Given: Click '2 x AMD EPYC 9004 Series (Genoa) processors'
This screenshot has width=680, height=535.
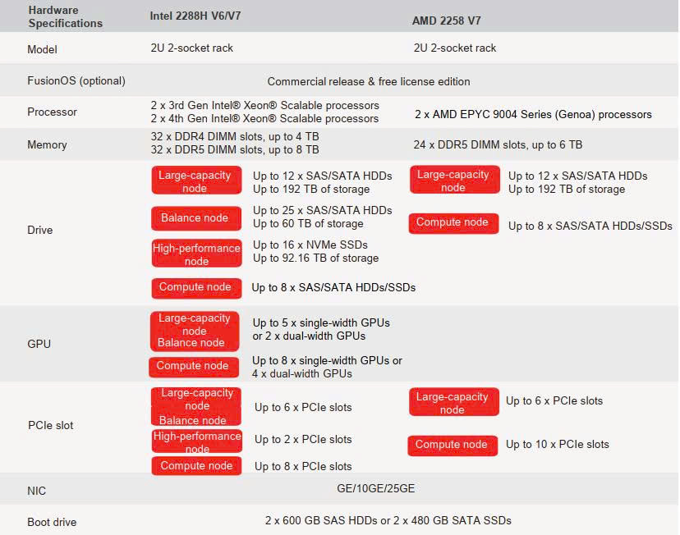Looking at the screenshot, I should click(x=533, y=114).
